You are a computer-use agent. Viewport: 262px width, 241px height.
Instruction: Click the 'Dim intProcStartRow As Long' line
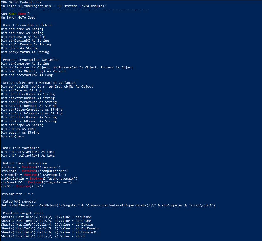click(27, 75)
